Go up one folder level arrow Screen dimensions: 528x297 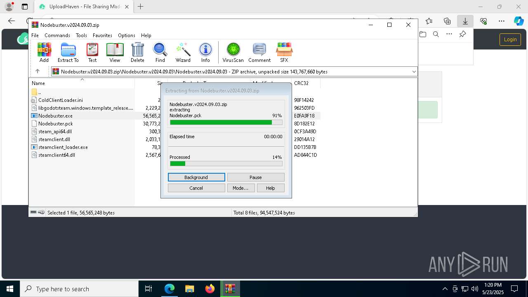pos(38,71)
